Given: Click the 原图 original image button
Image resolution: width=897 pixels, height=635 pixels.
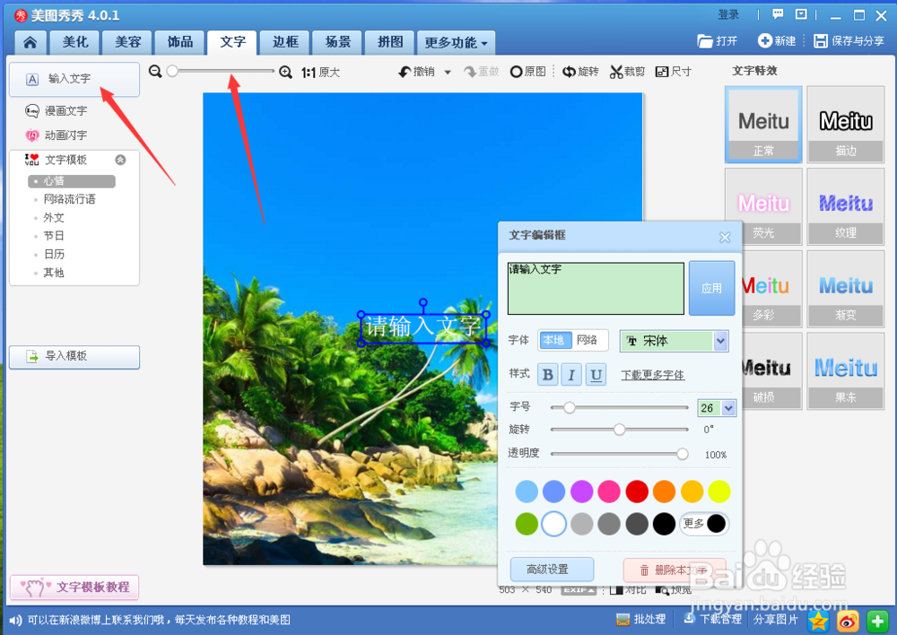Looking at the screenshot, I should click(x=528, y=72).
